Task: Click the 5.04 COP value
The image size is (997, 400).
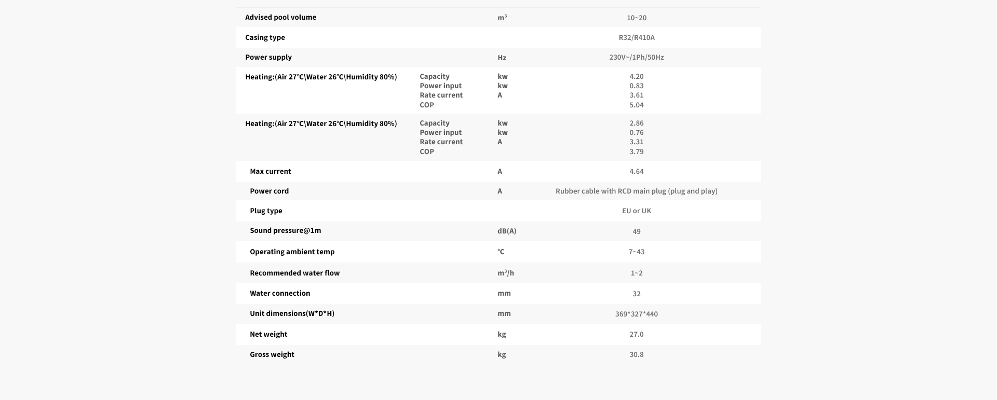Action: coord(637,105)
